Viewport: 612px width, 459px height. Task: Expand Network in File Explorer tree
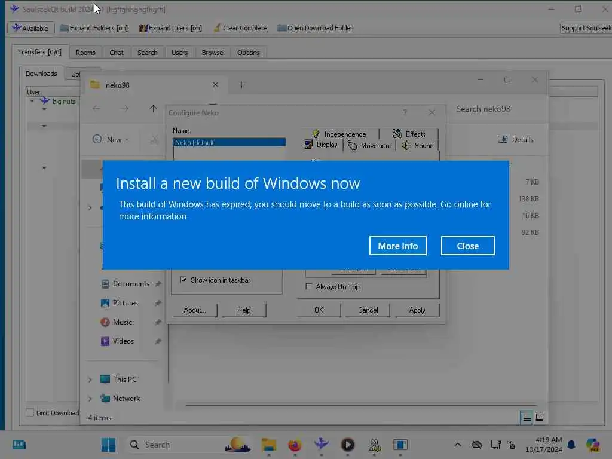coord(90,399)
